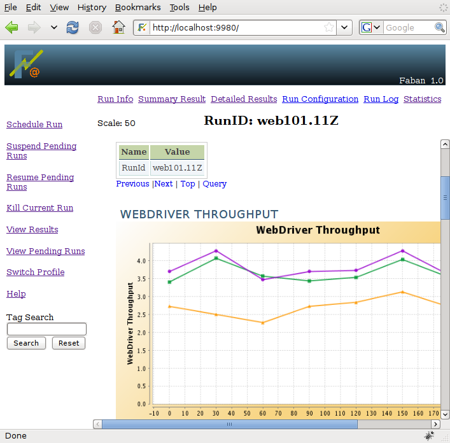The height and width of the screenshot is (443, 450).
Task: Go to the Home page icon
Action: point(118,27)
